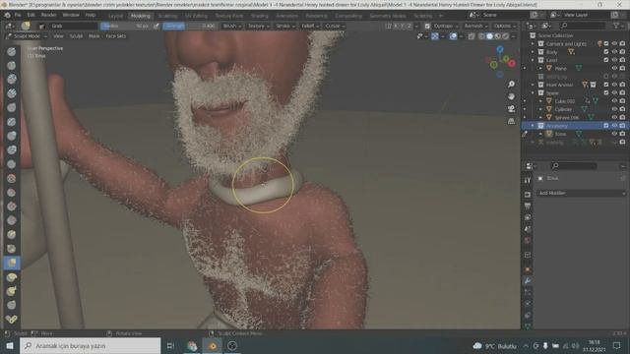Open the Modifiers wrench properties tab
Screen dimensions: 630x354
tap(528, 281)
